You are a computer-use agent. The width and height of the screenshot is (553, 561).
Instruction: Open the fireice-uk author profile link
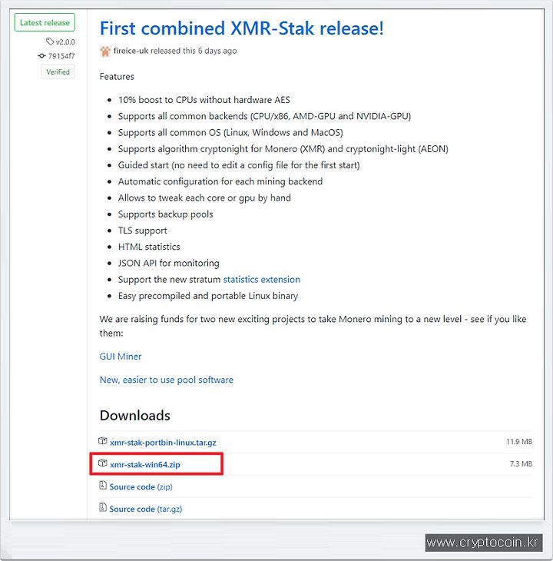click(x=131, y=51)
